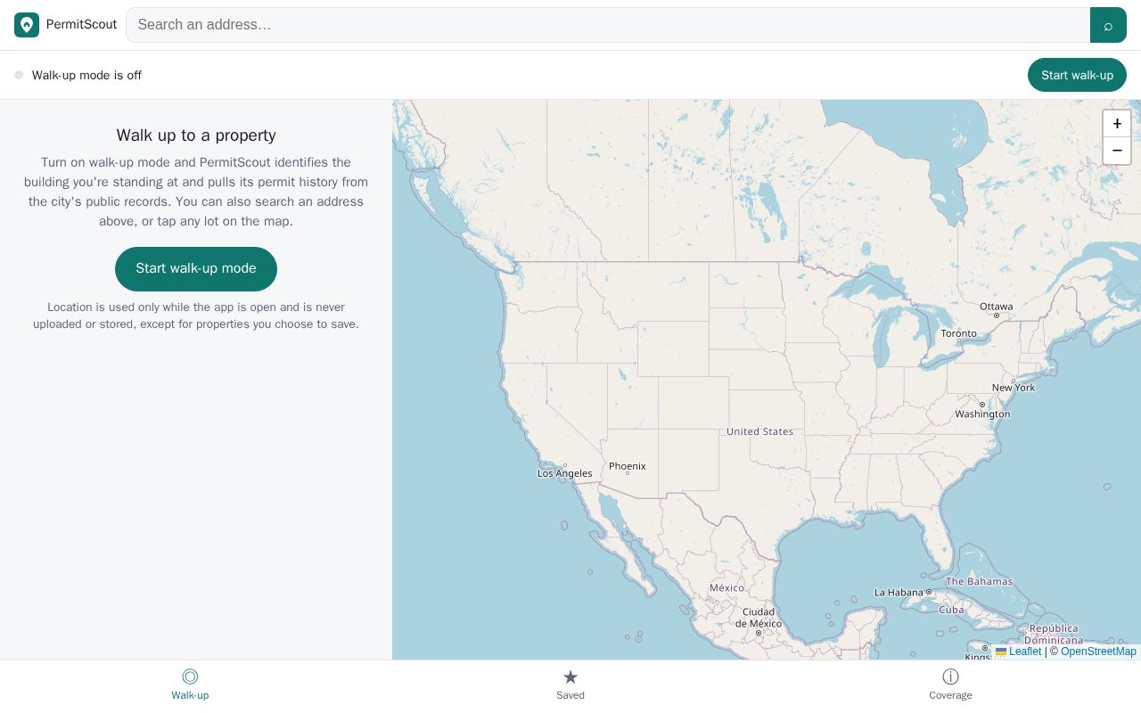This screenshot has width=1141, height=713.
Task: Click The Bahamas map label
Action: click(979, 581)
